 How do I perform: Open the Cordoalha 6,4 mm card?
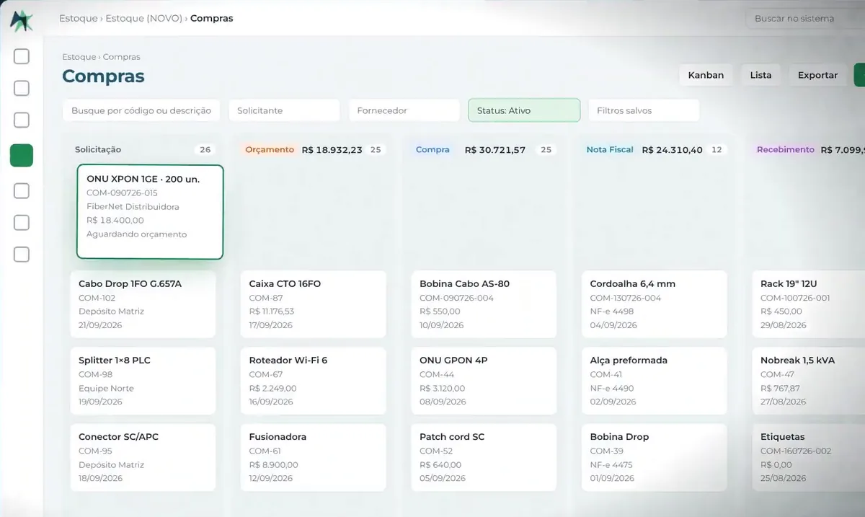pos(655,304)
